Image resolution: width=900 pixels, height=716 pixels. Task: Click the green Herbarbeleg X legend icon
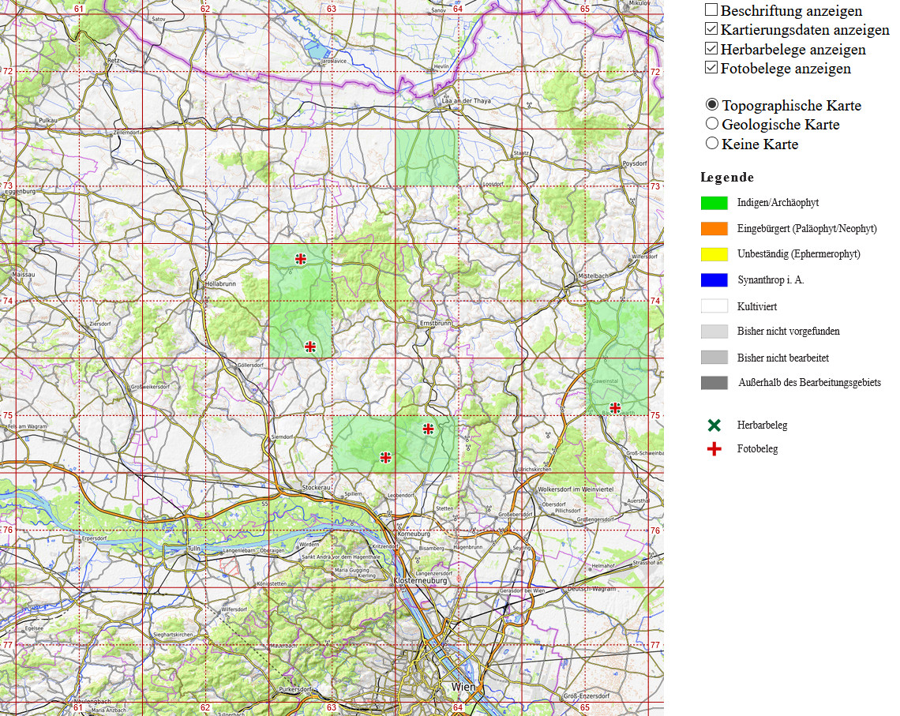click(x=714, y=425)
